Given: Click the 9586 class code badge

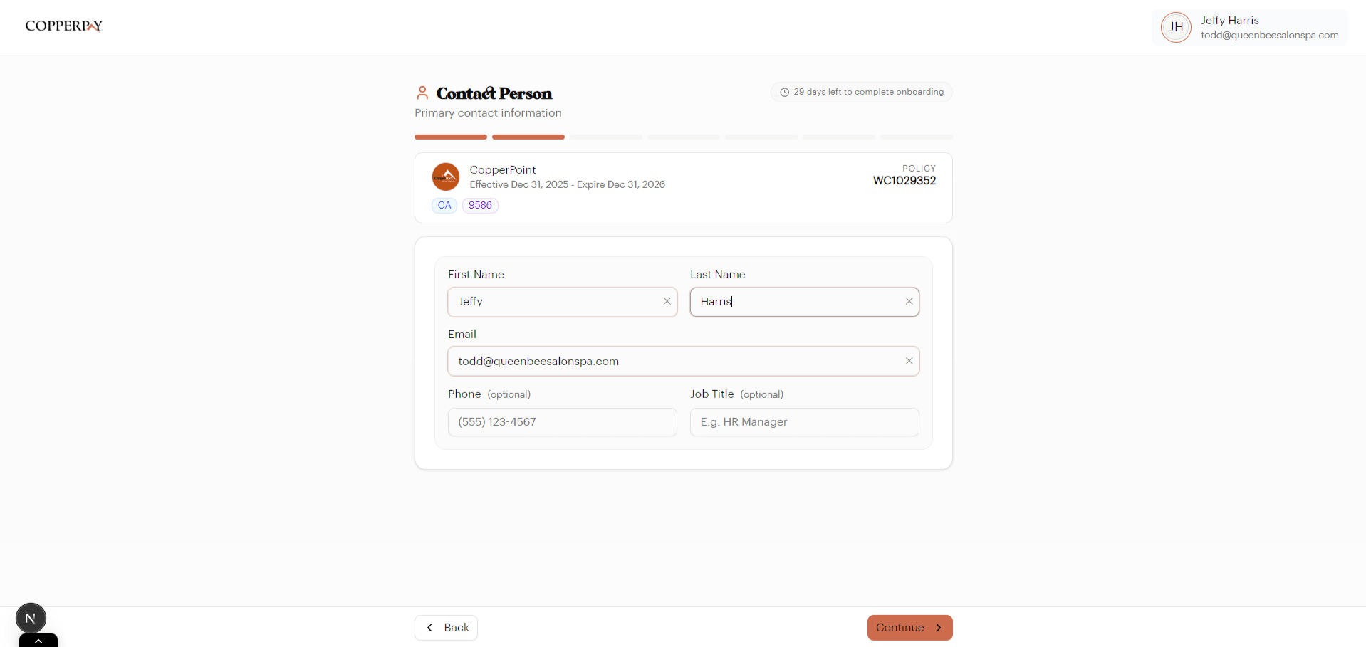Looking at the screenshot, I should point(480,205).
